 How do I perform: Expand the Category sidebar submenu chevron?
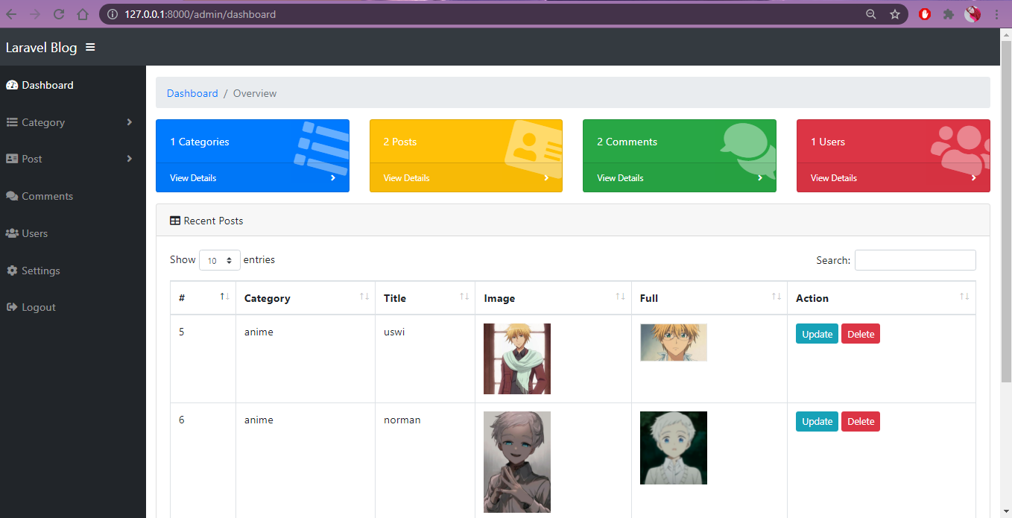[x=130, y=122]
